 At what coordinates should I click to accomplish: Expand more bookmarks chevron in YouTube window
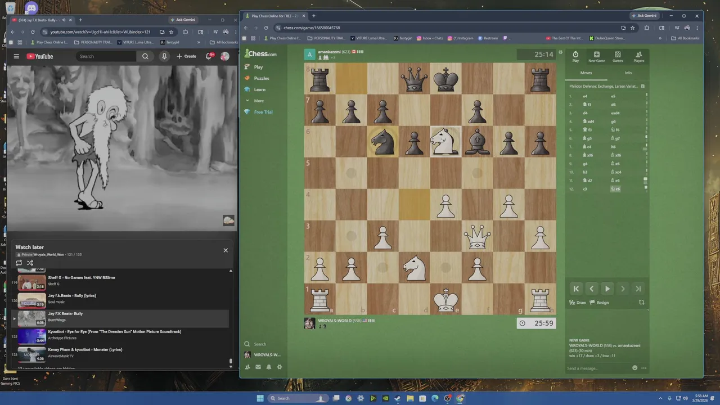[198, 42]
